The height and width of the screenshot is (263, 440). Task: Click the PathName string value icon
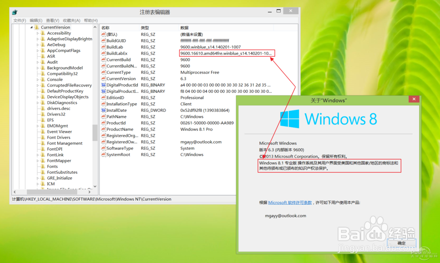click(103, 117)
